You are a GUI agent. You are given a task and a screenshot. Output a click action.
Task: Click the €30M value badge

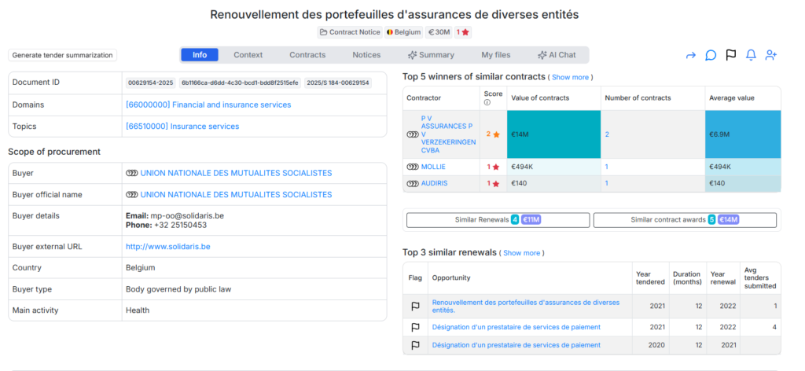[x=439, y=32]
